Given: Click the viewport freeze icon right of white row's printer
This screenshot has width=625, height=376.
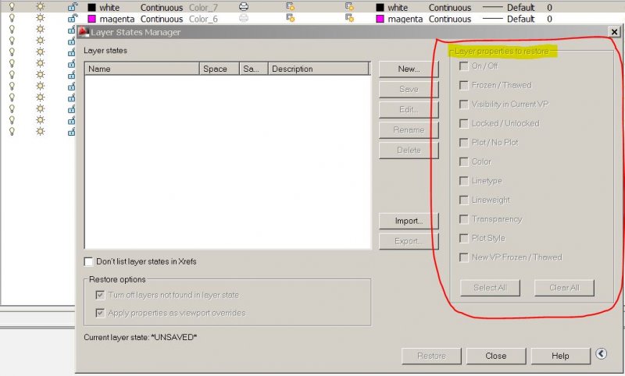Looking at the screenshot, I should coord(291,6).
